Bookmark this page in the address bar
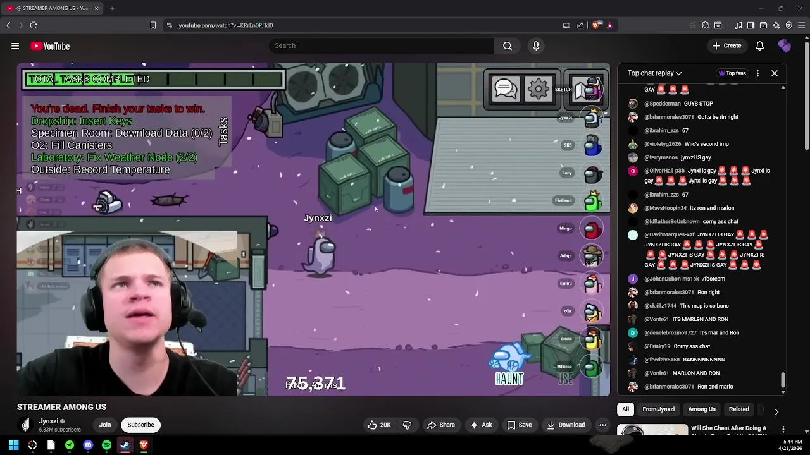Image resolution: width=810 pixels, height=455 pixels. pyautogui.click(x=153, y=25)
